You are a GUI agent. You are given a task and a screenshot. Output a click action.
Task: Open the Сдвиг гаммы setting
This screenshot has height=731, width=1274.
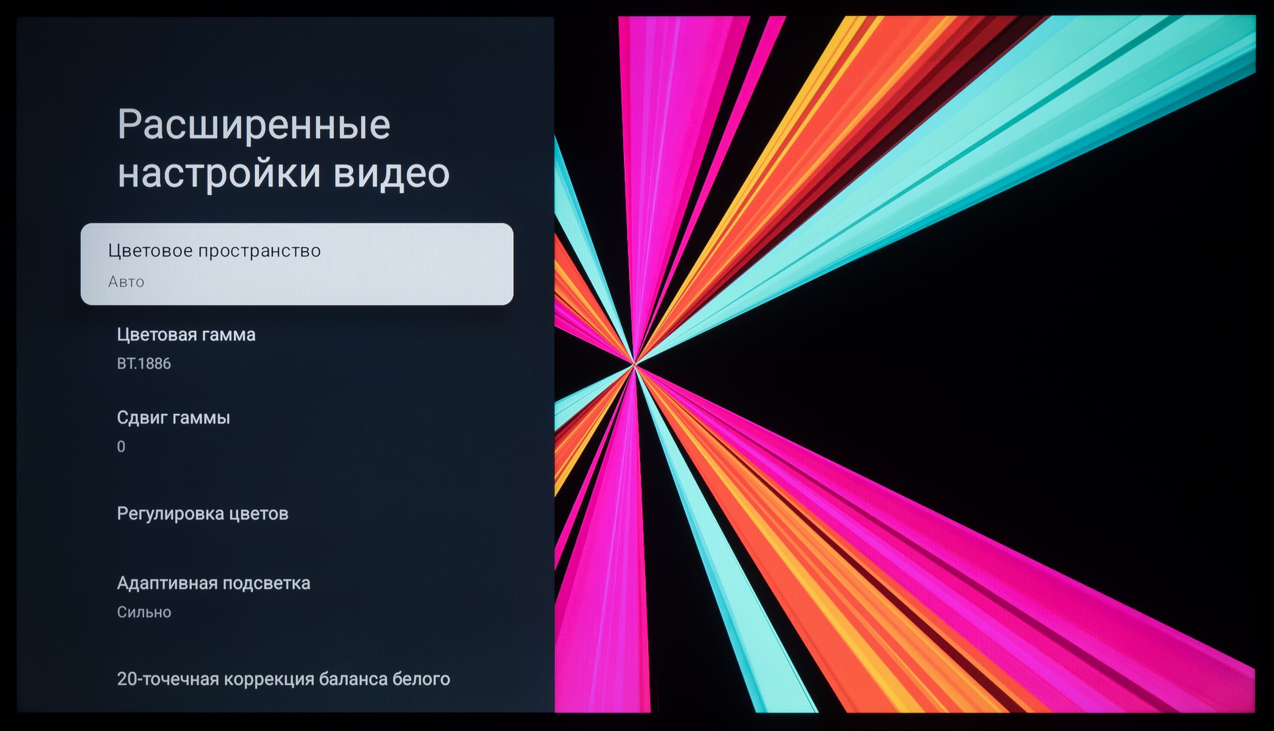point(173,418)
